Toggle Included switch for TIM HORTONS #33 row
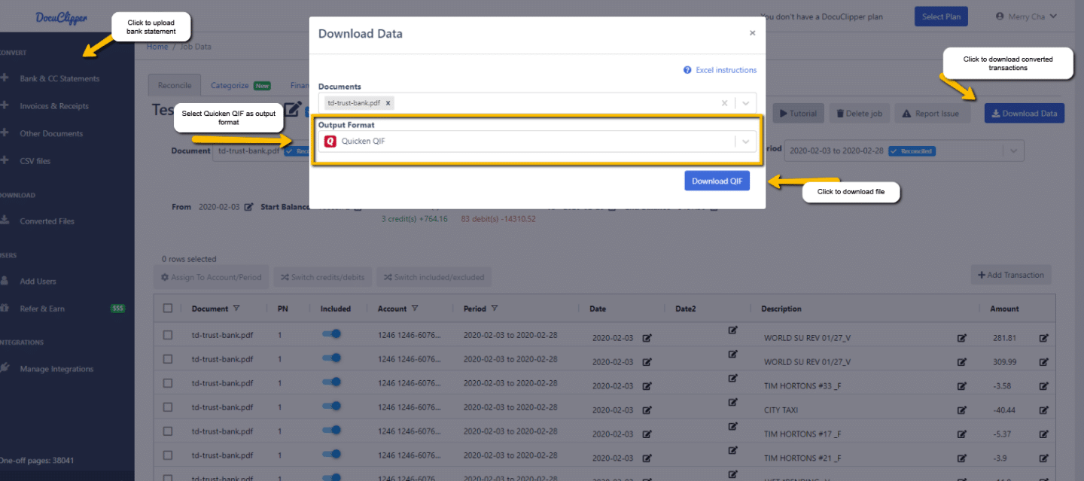Screen dimensions: 1084x481 (331, 382)
